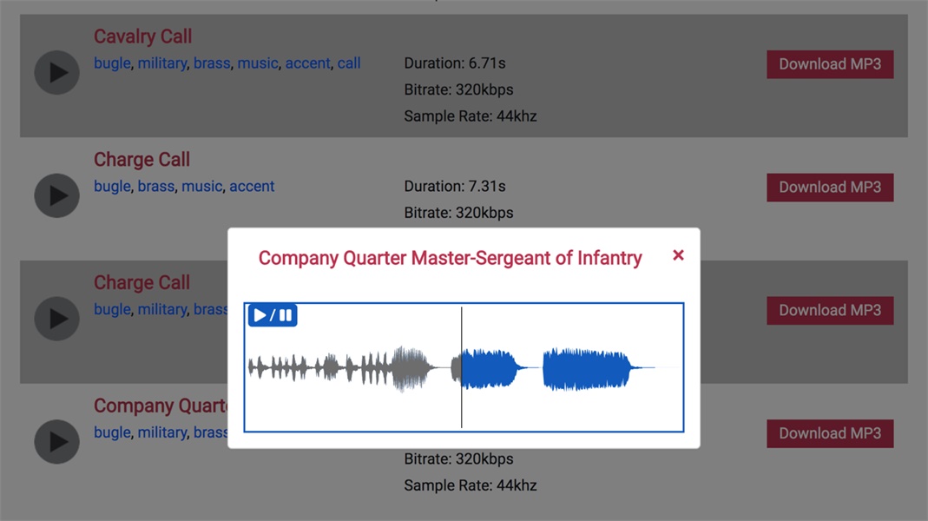Select the 'call' tag under Cavalry Call
Image resolution: width=928 pixels, height=521 pixels.
click(349, 63)
